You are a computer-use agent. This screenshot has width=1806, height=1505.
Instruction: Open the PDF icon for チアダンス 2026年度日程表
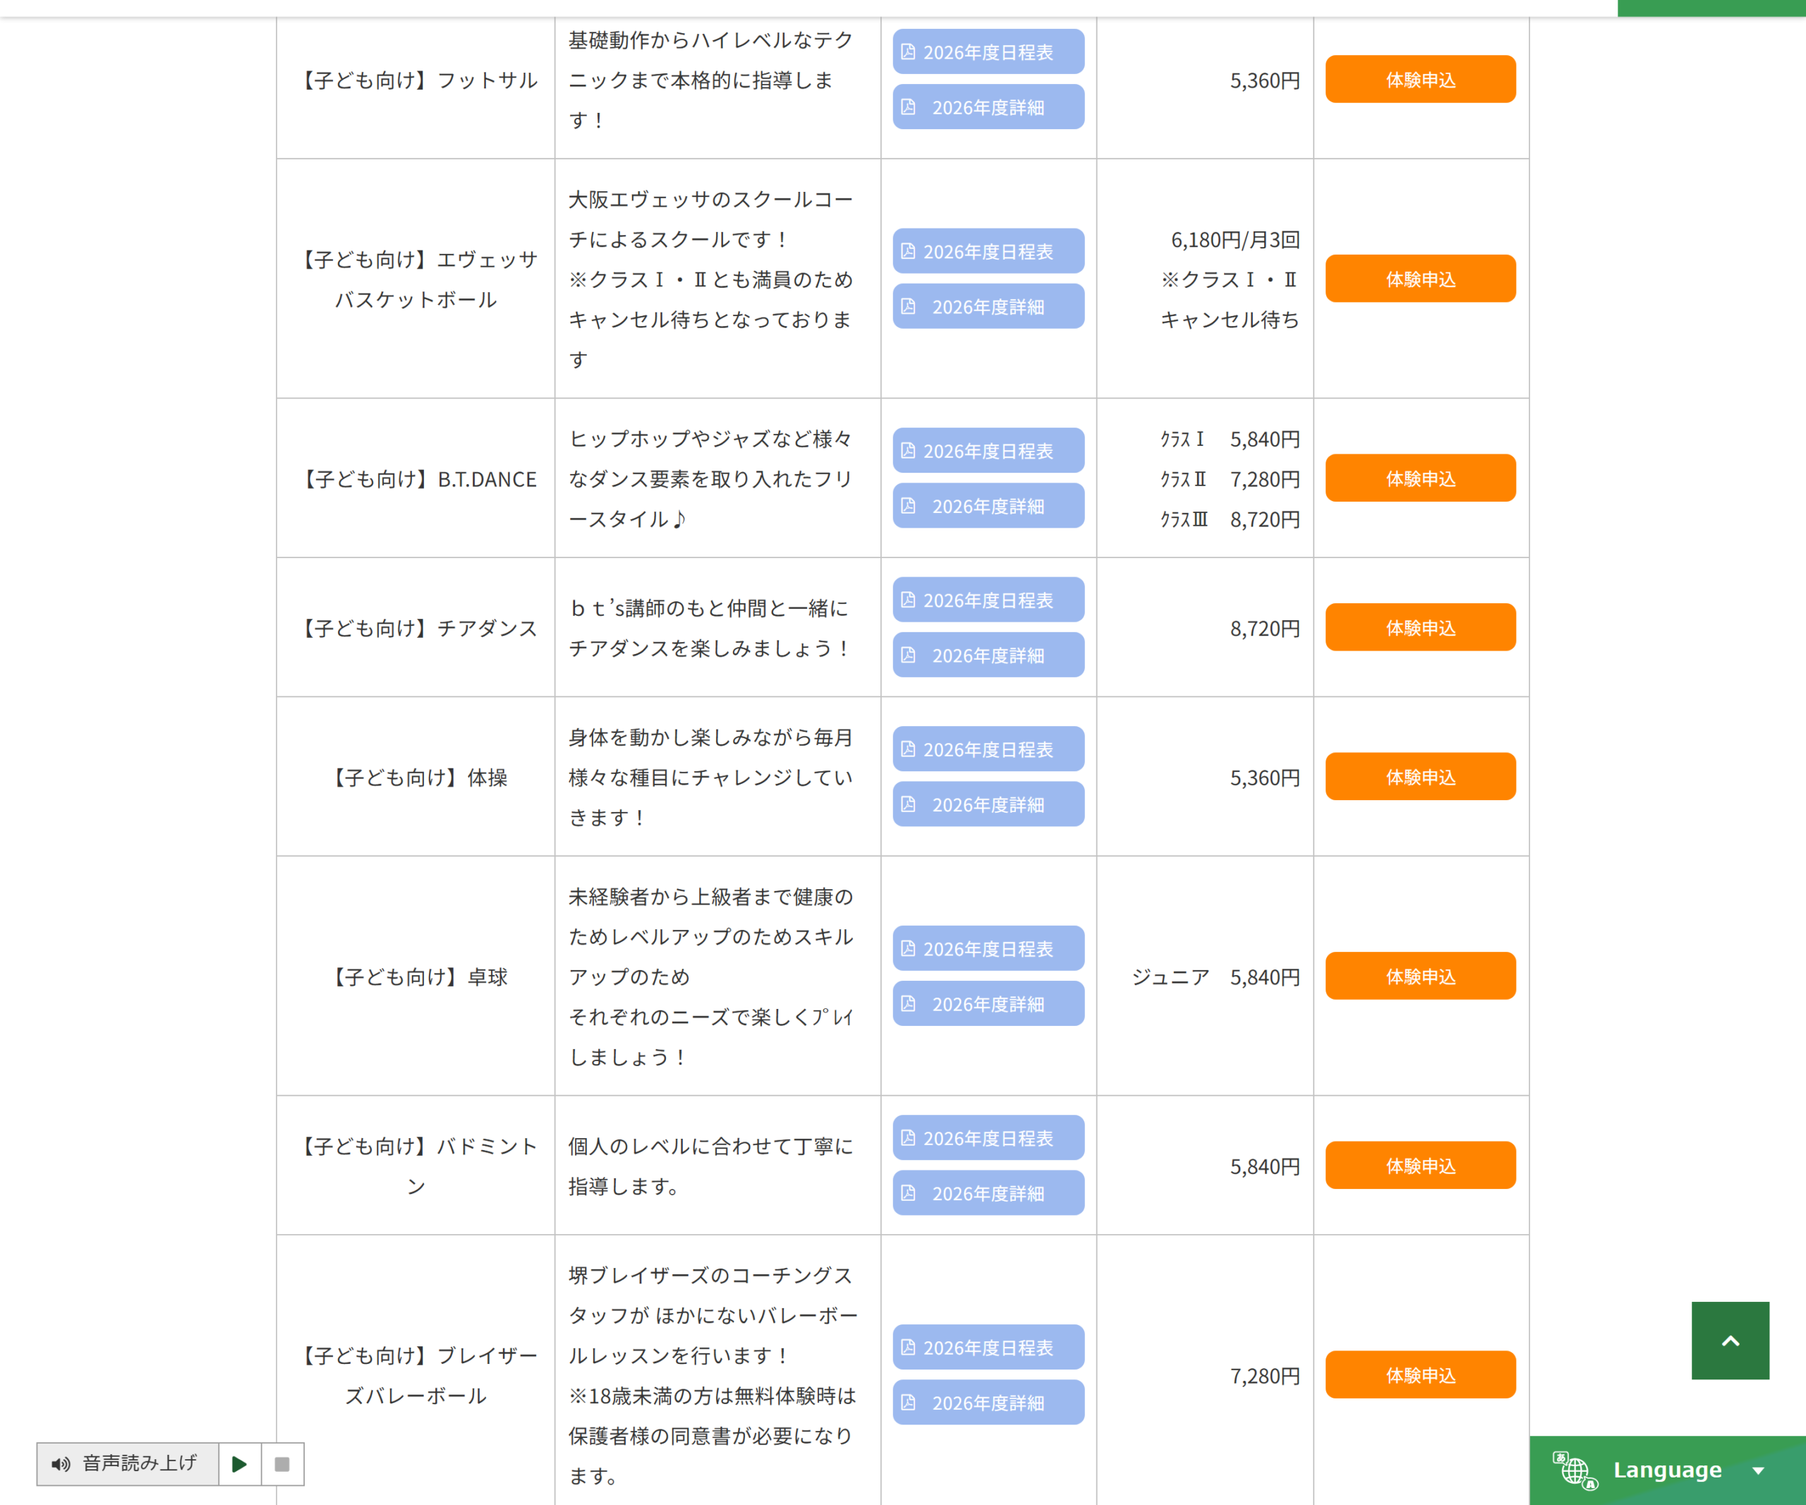point(908,600)
